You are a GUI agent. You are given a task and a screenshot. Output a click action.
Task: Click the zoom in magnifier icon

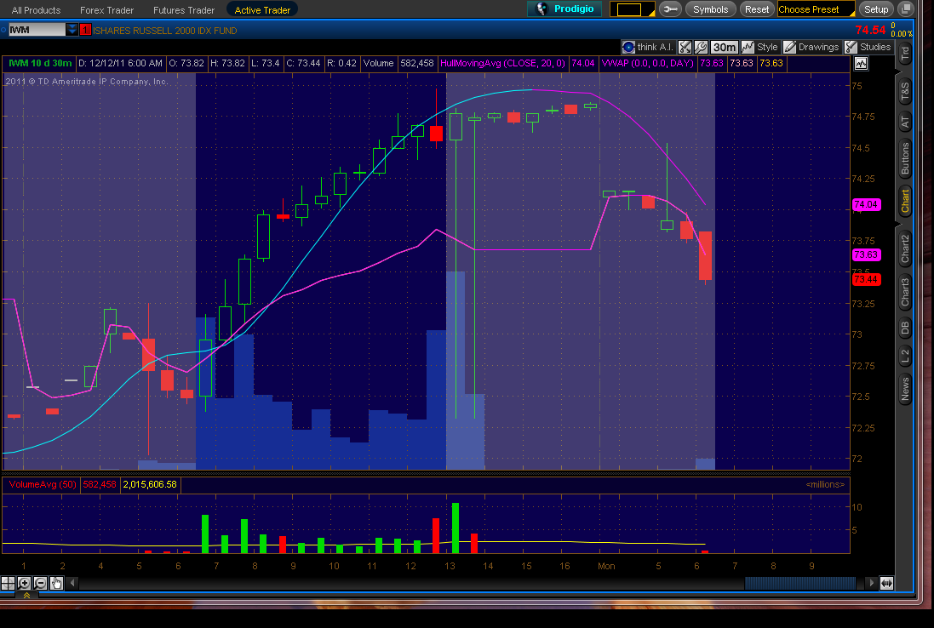[x=24, y=583]
